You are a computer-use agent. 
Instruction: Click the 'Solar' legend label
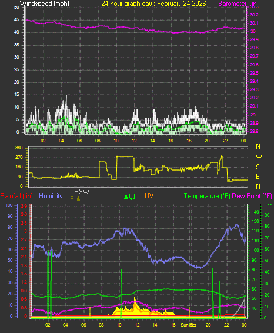(x=77, y=199)
